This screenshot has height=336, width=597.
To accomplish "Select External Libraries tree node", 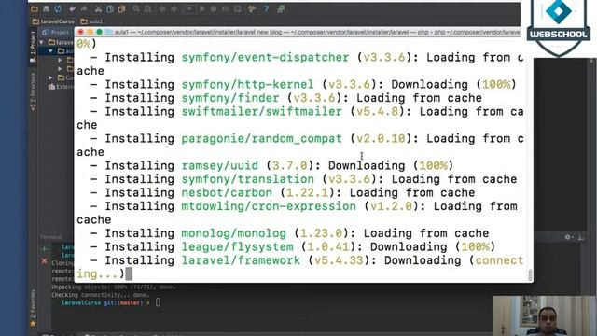I will (x=62, y=87).
